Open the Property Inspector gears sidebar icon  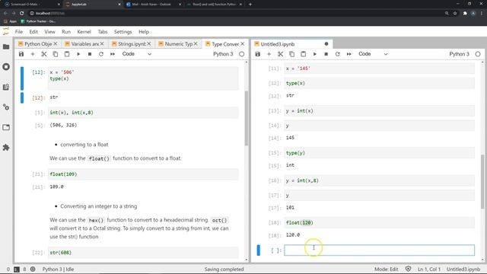coord(6,107)
